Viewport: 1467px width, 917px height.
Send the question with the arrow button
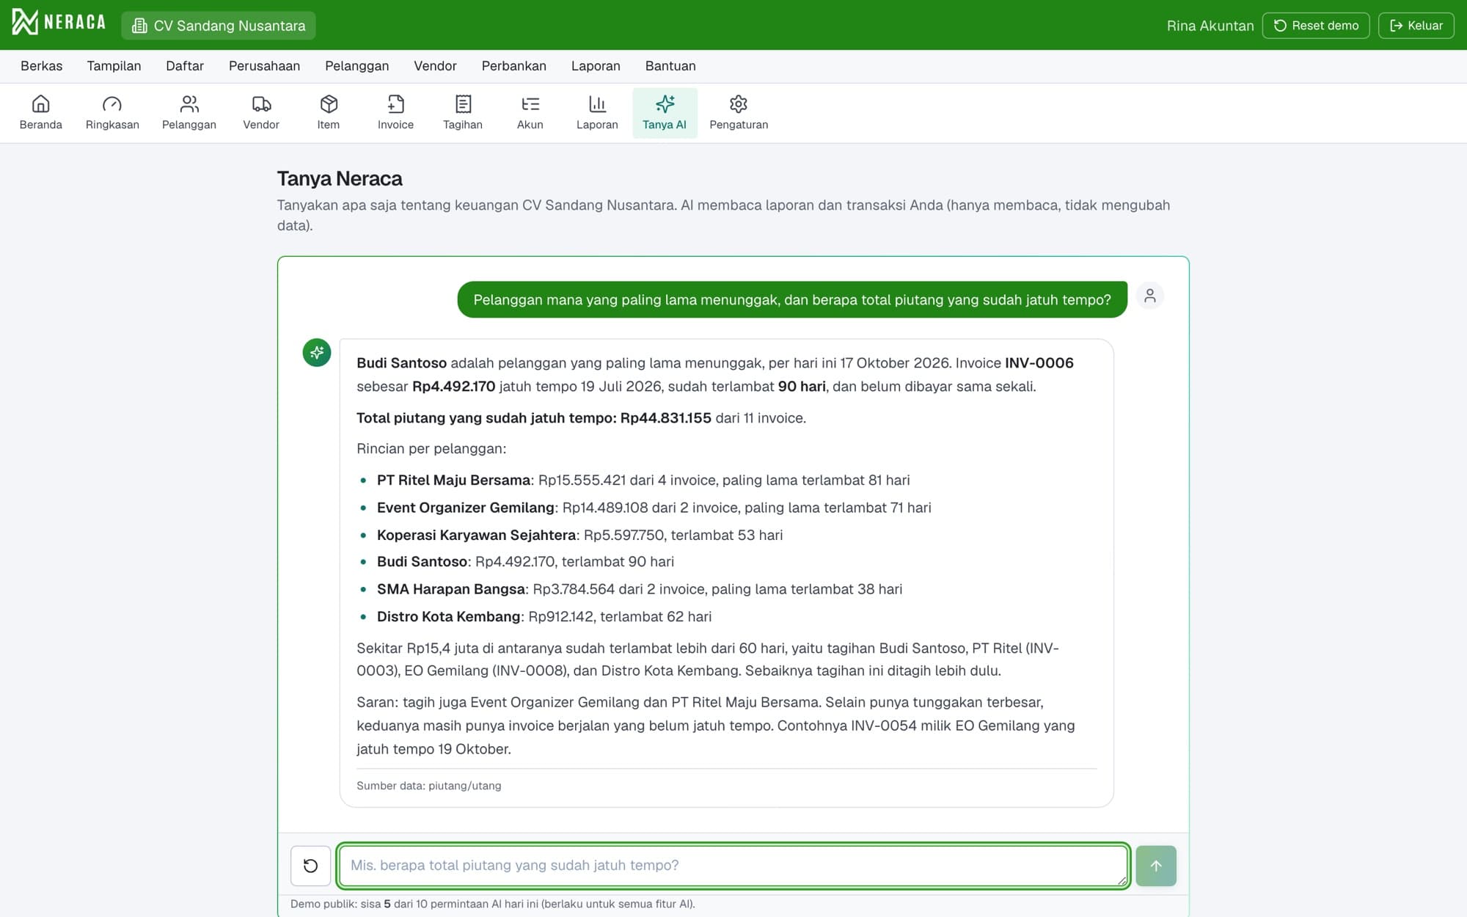click(x=1156, y=866)
